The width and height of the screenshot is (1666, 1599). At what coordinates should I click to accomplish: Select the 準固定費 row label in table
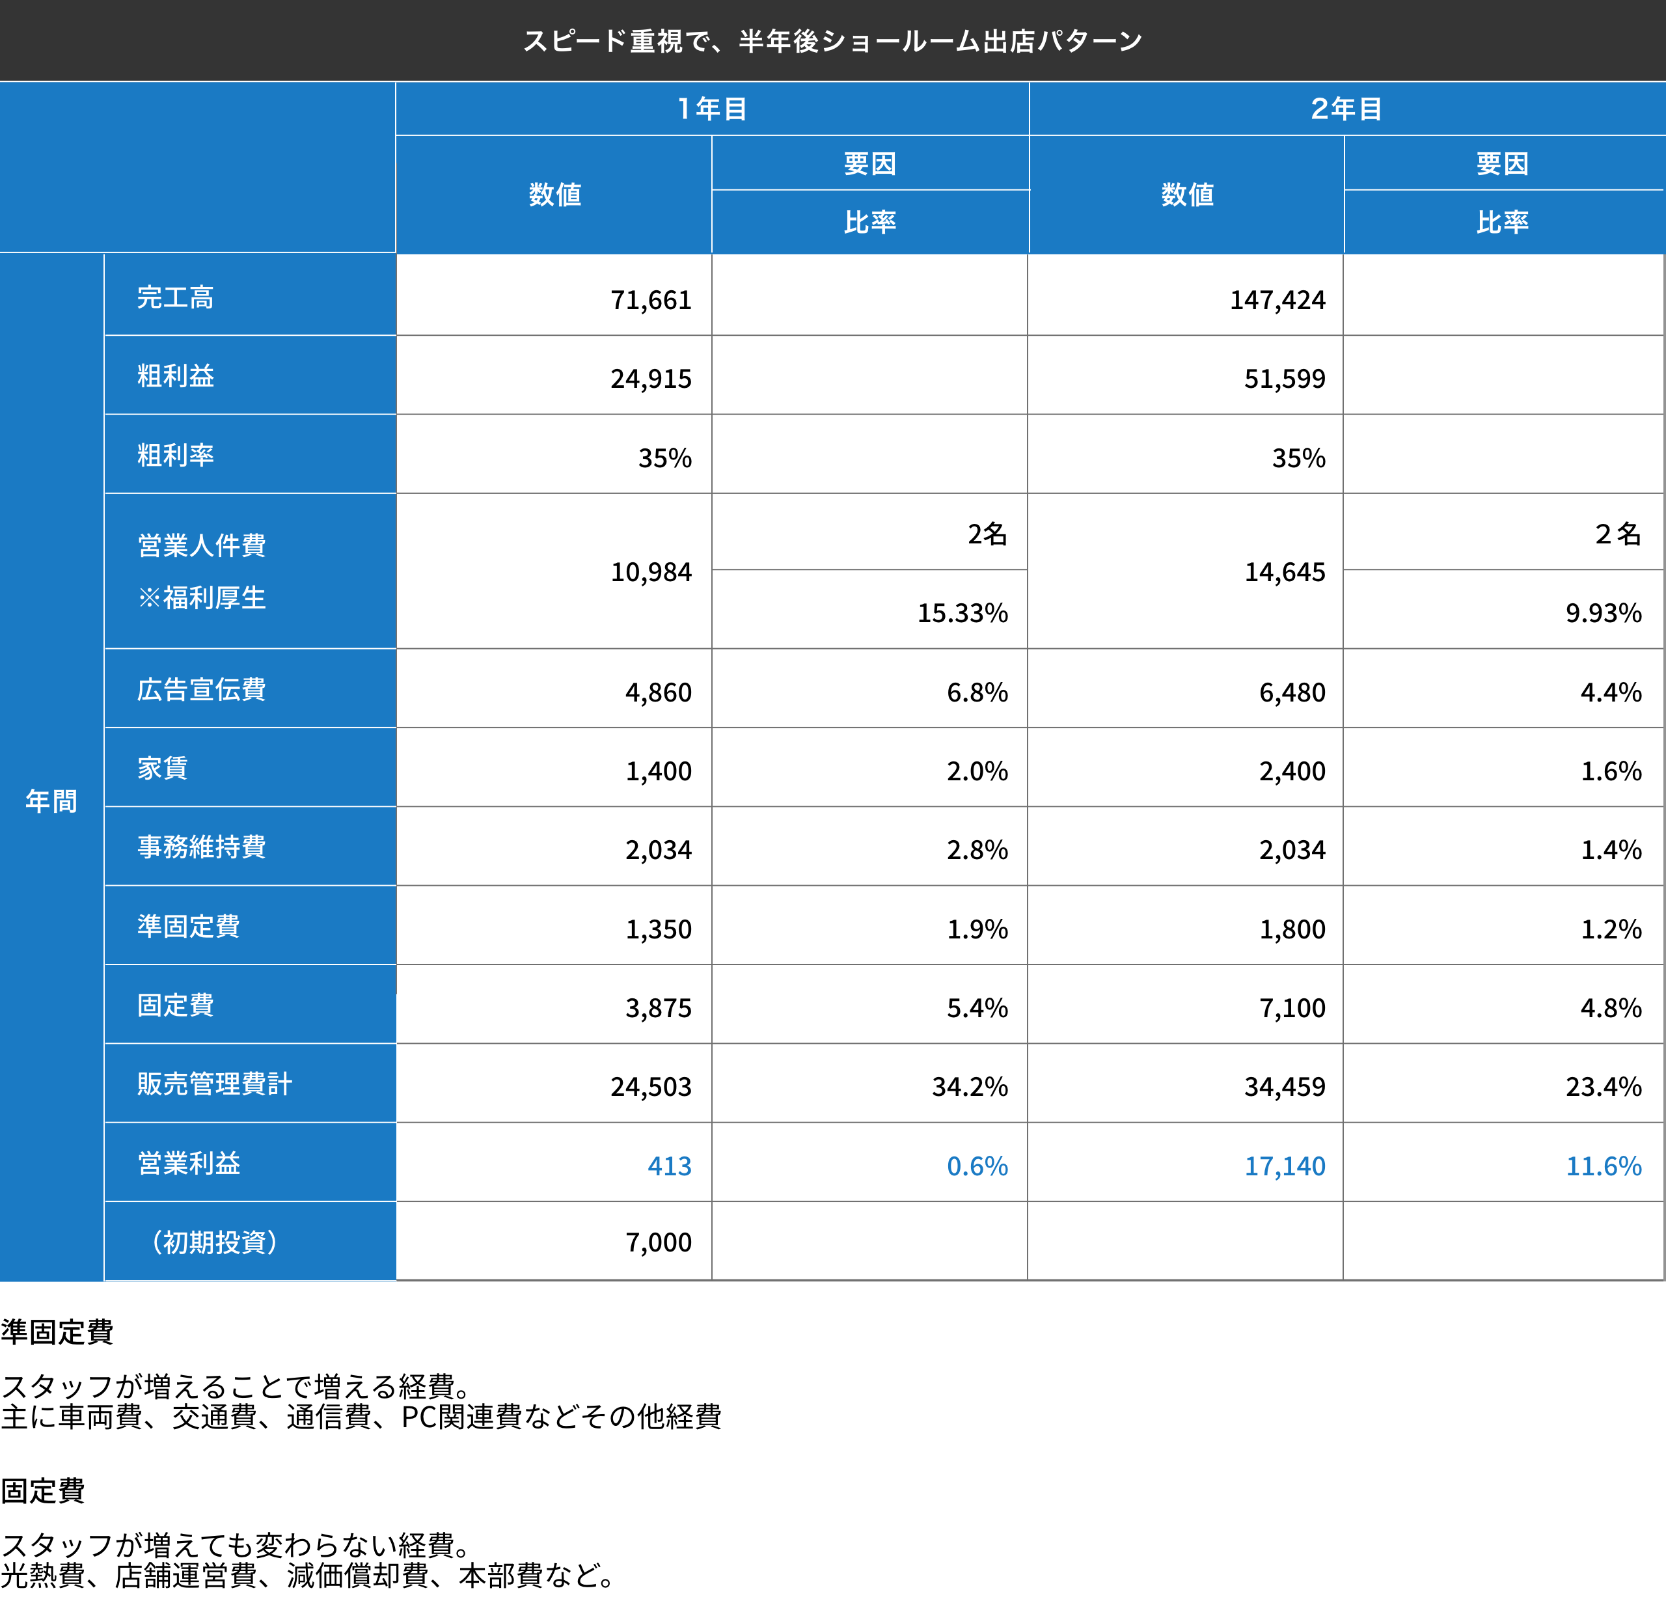(189, 925)
